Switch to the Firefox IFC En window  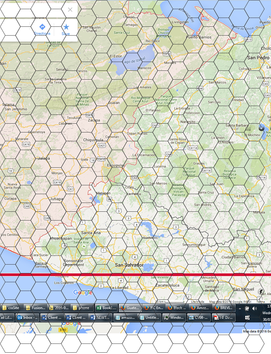(x=153, y=308)
